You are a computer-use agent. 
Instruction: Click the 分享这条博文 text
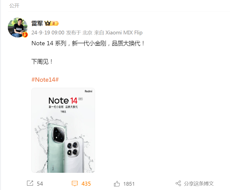click(x=199, y=183)
